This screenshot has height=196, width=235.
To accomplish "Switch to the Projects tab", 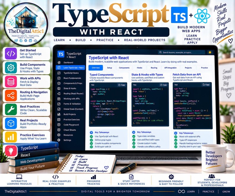I will coord(188,68).
